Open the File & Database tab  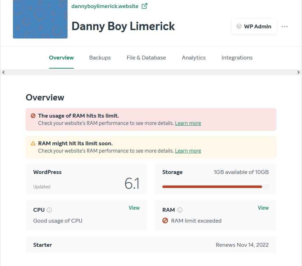(x=146, y=58)
